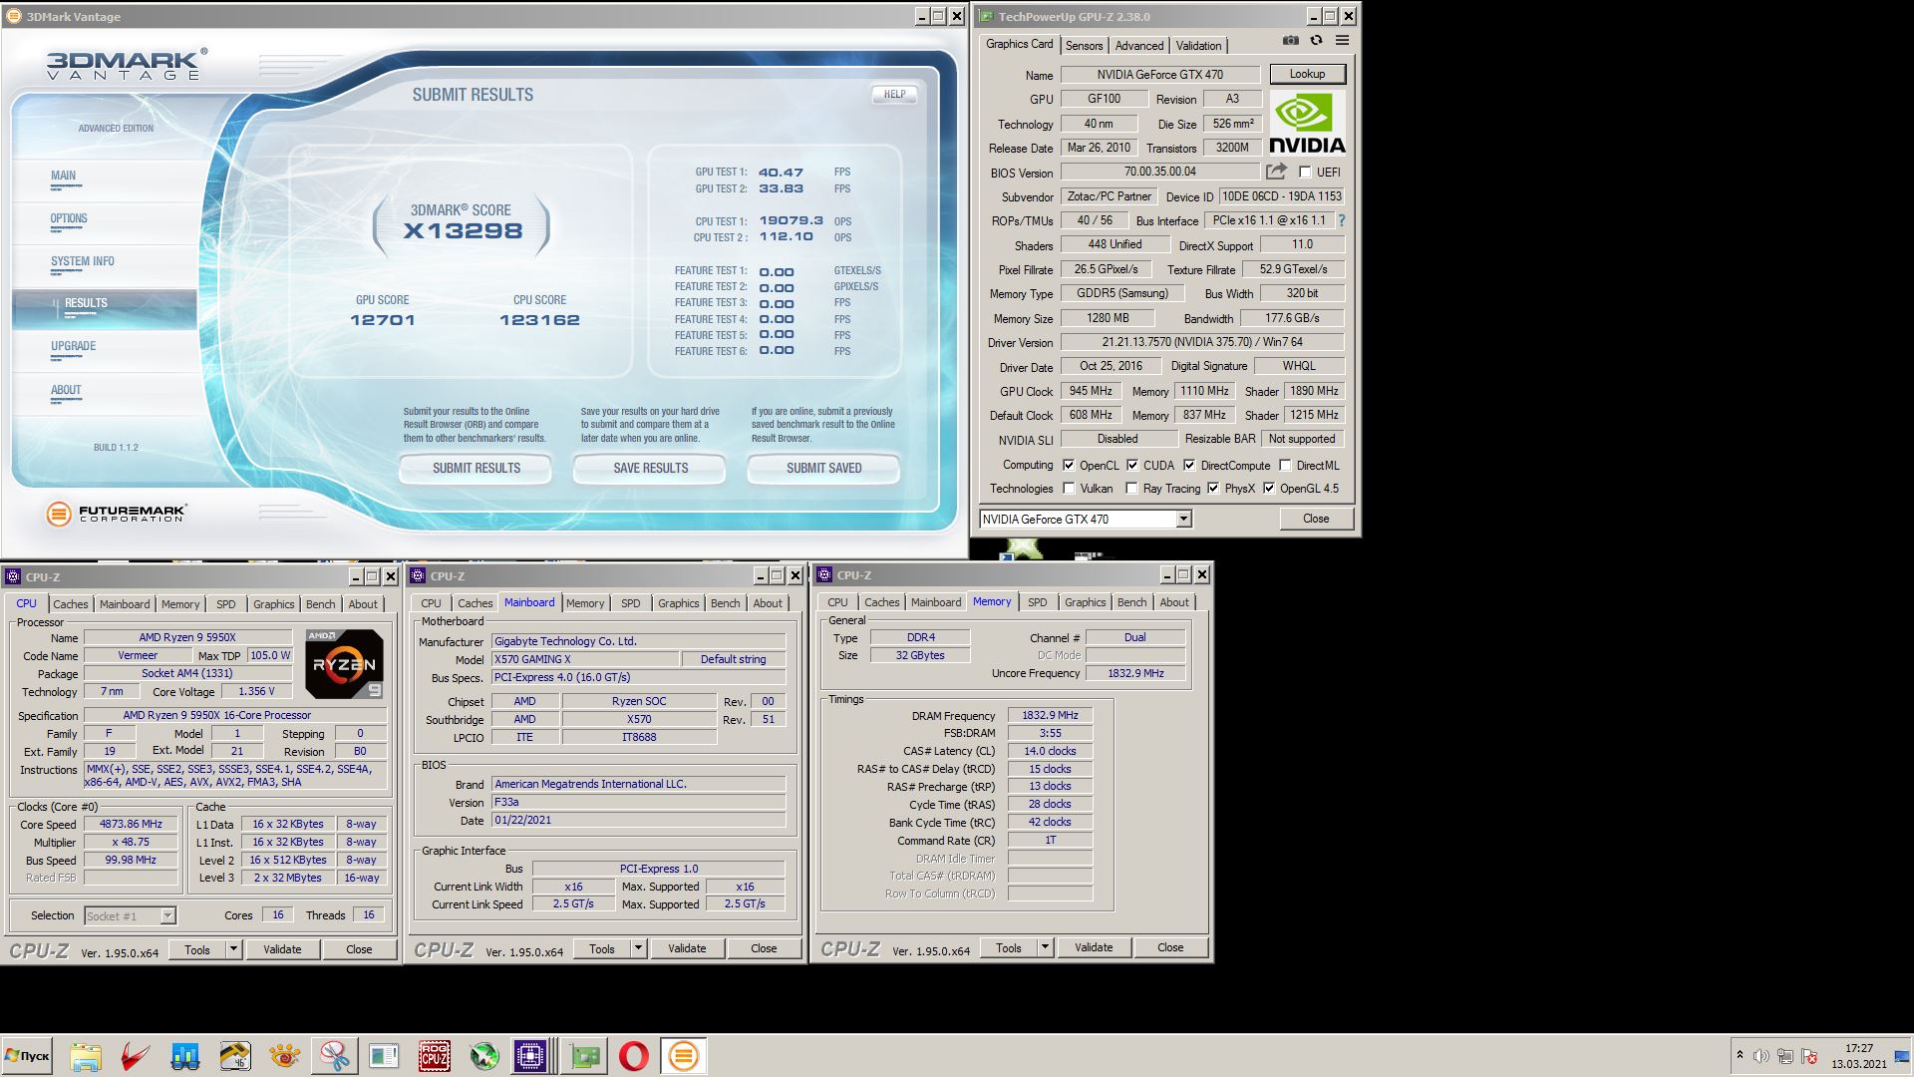
Task: Open SYSTEM INFO section in 3DMark Vantage
Action: pos(83,261)
